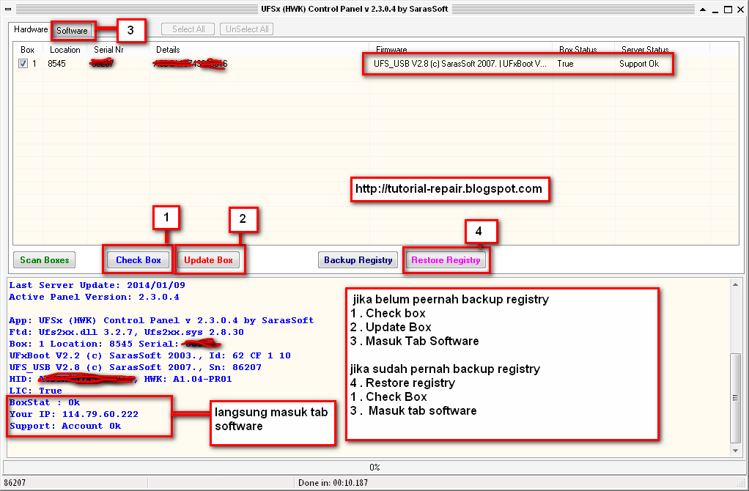This screenshot has width=749, height=491.
Task: Click the Support: Account Ok line
Action: click(x=65, y=426)
